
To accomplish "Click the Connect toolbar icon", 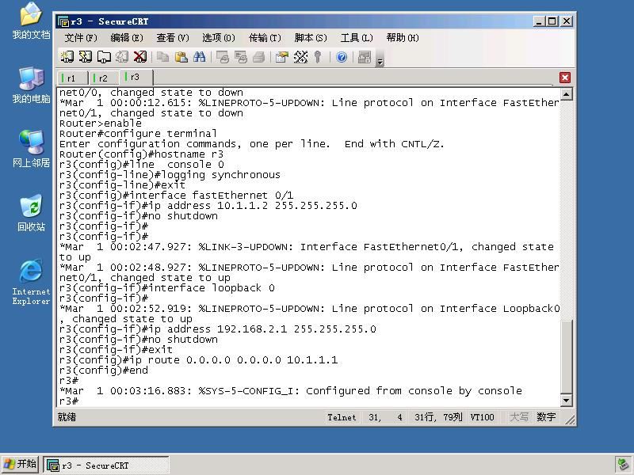I will (x=67, y=57).
